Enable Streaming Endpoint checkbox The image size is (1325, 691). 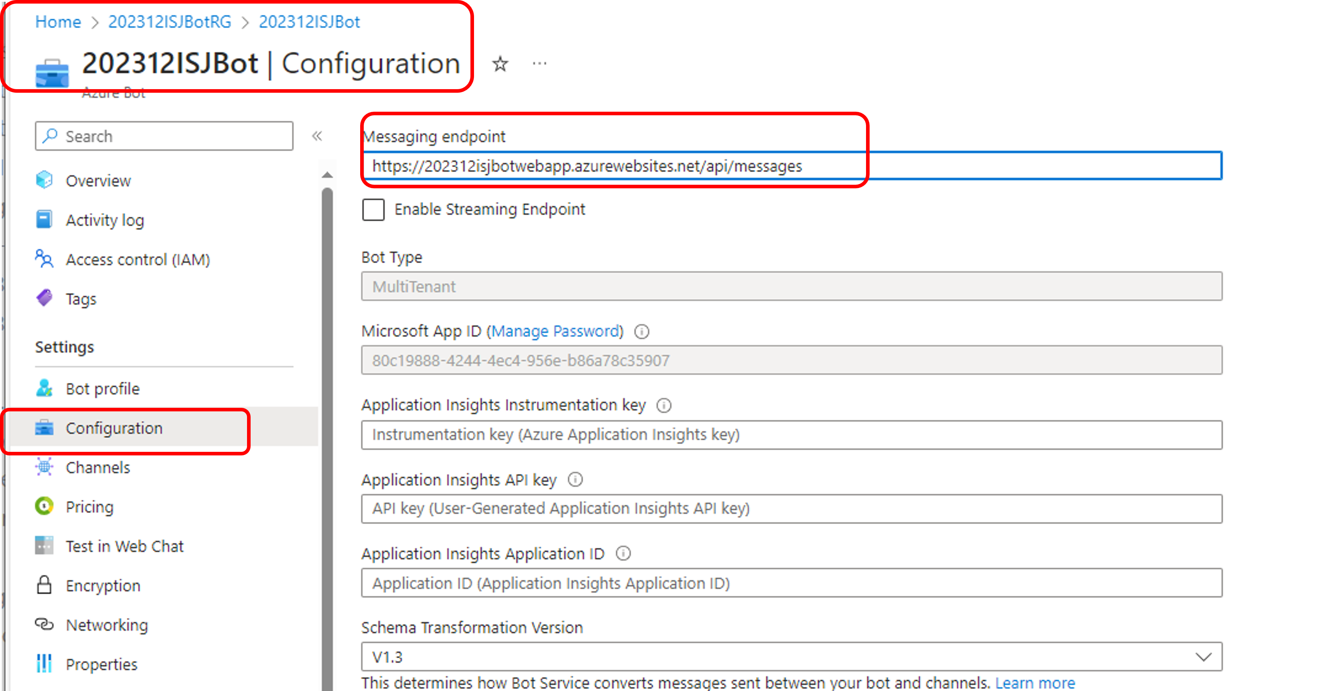373,209
